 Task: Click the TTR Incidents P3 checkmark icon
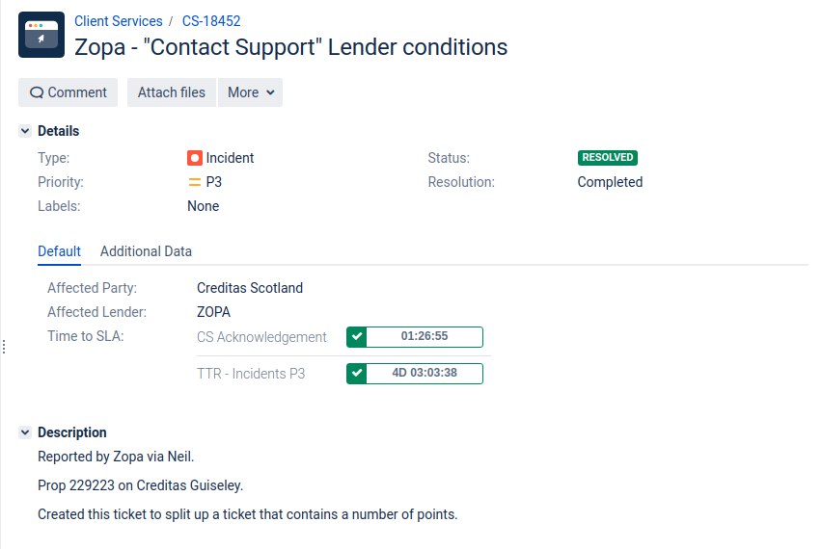click(357, 373)
